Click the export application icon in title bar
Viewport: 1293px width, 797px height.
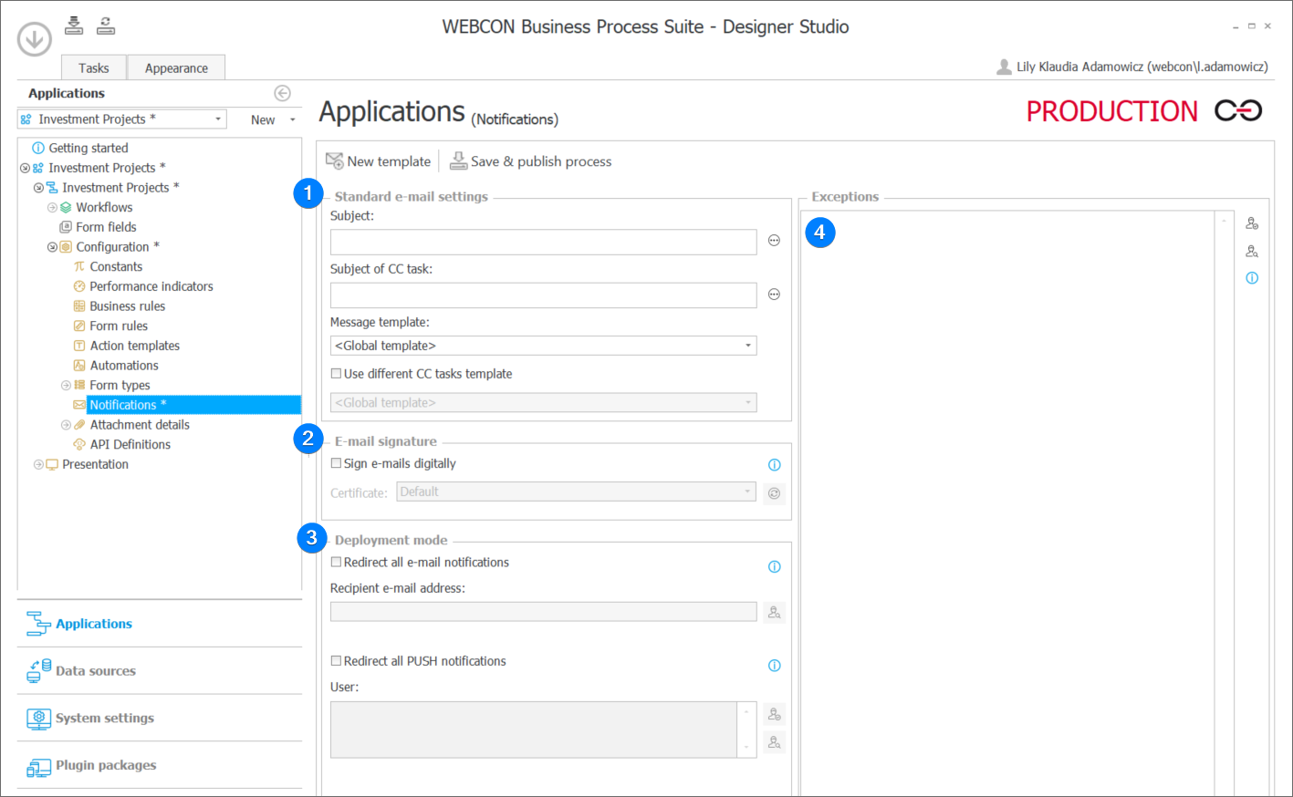click(106, 26)
